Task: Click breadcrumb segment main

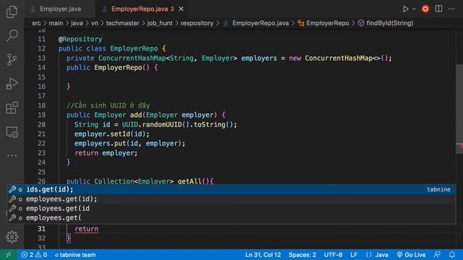Action: (x=56, y=23)
